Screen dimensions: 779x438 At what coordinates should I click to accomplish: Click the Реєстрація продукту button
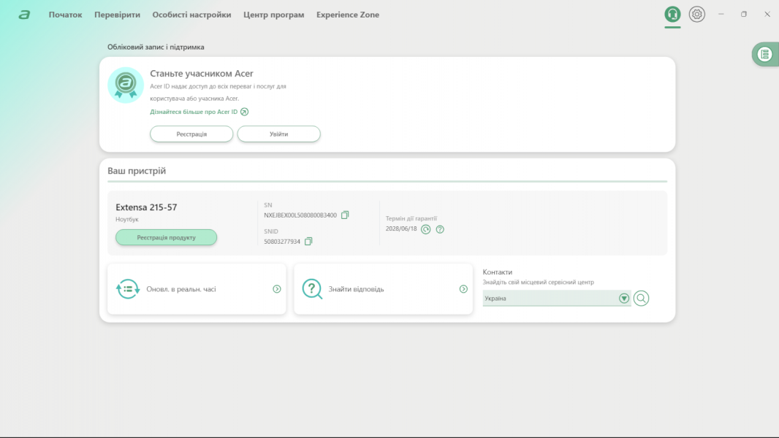coord(166,237)
